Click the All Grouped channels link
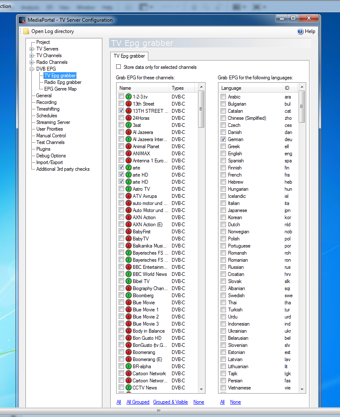 click(x=138, y=402)
